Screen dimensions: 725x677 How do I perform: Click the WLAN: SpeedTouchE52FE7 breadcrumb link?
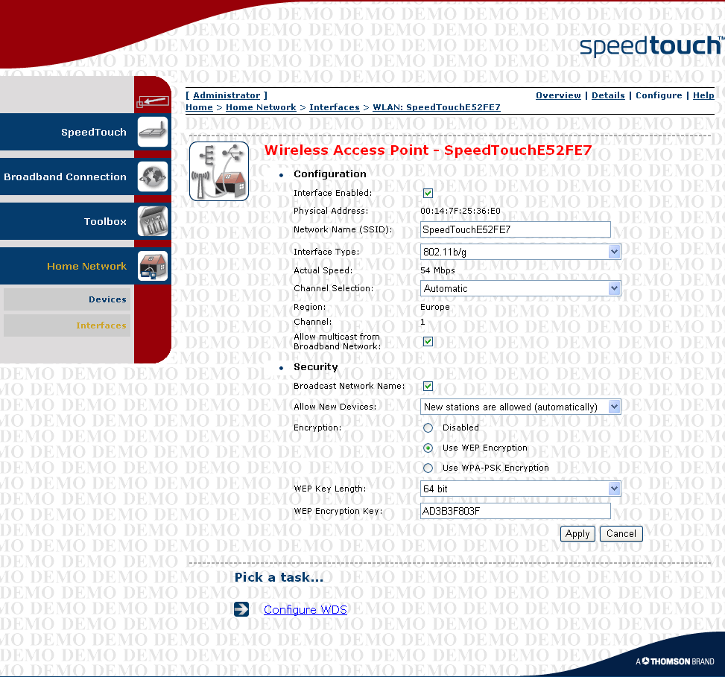(437, 107)
